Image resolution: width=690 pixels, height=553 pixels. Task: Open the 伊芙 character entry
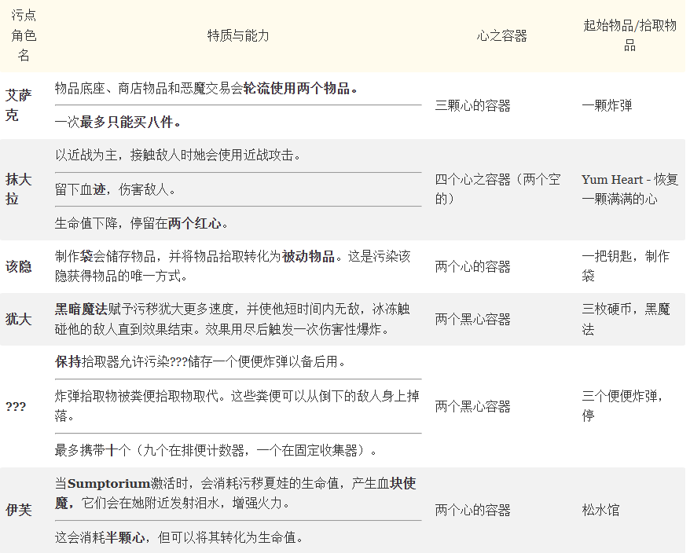[x=18, y=510]
